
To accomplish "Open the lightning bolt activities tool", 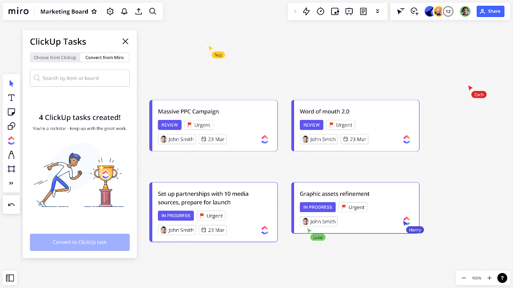I will 306,12.
